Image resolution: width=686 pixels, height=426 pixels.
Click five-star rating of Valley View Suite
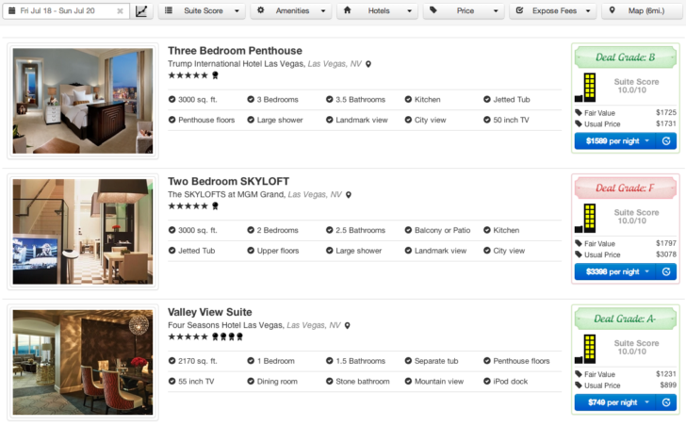pos(188,337)
